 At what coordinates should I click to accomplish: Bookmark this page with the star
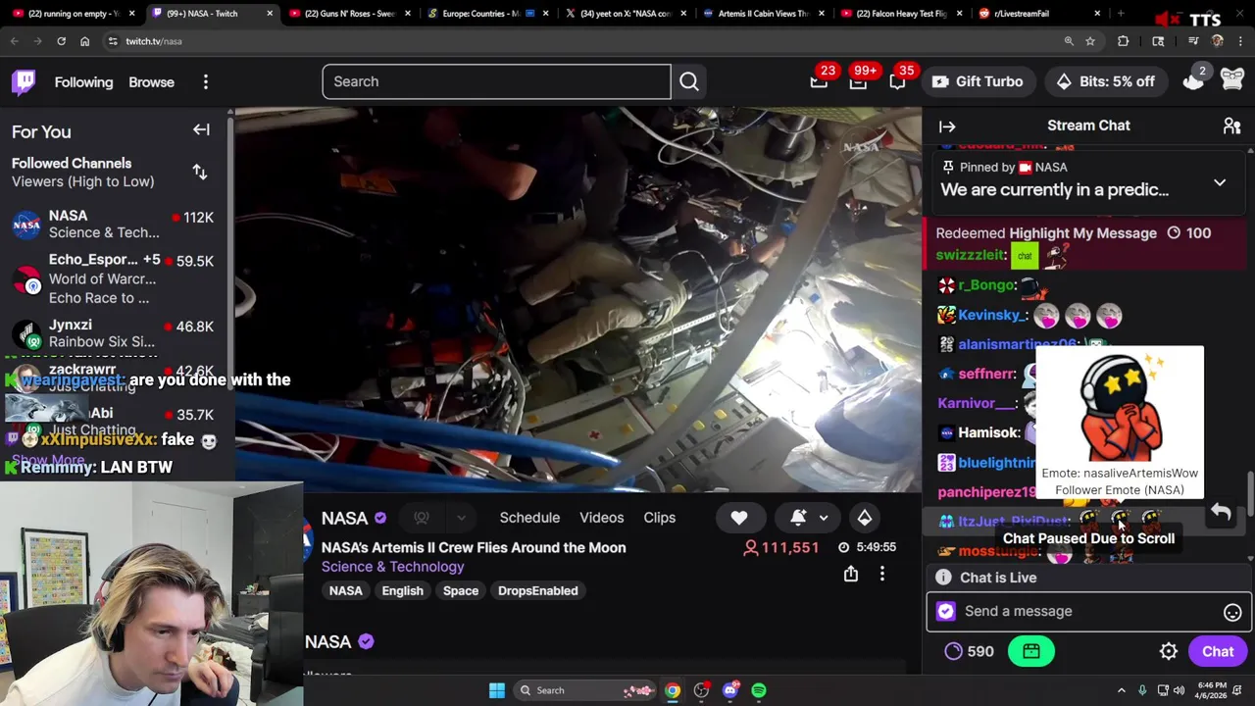click(x=1090, y=41)
